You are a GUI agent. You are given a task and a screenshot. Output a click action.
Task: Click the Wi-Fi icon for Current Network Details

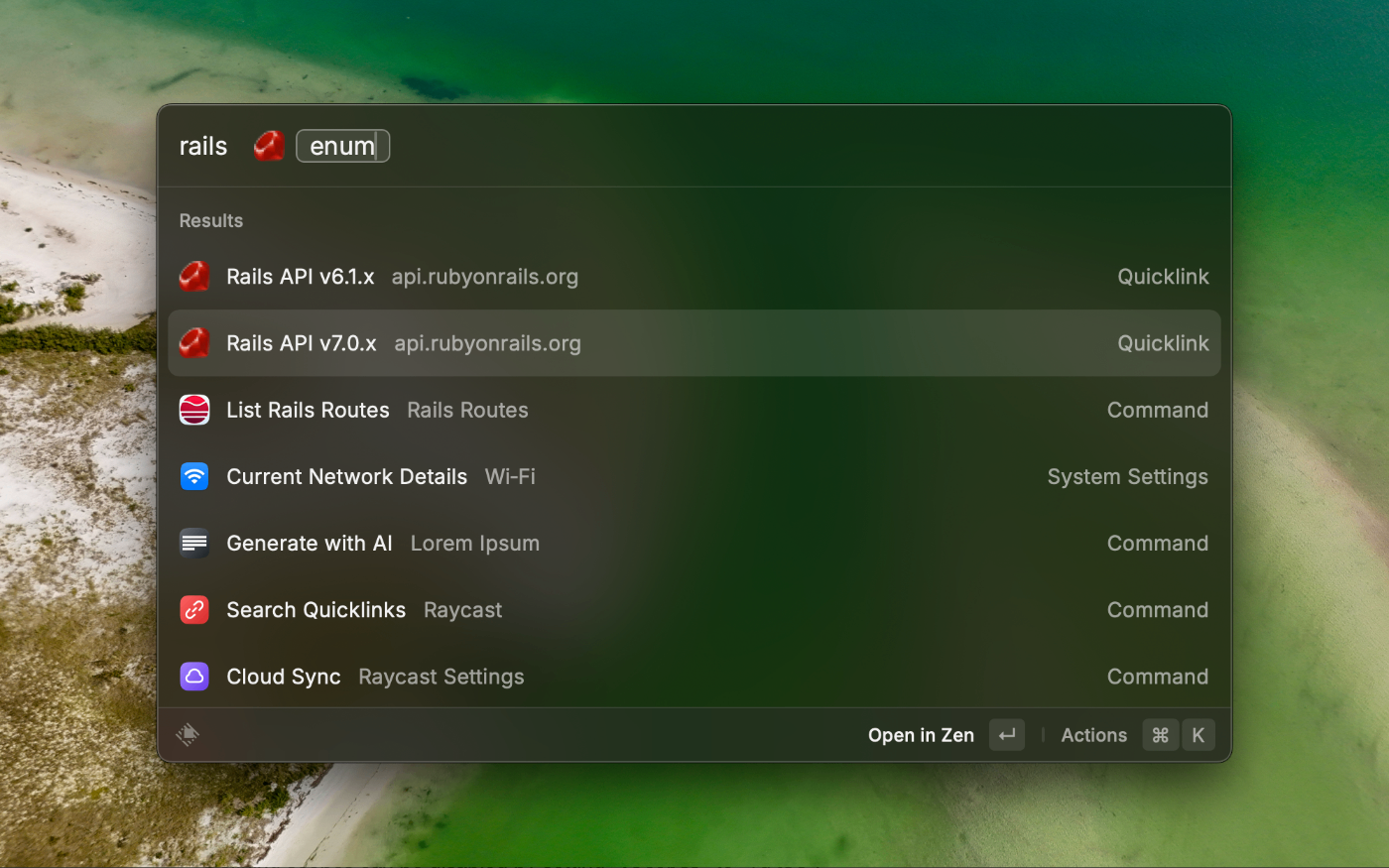point(194,476)
